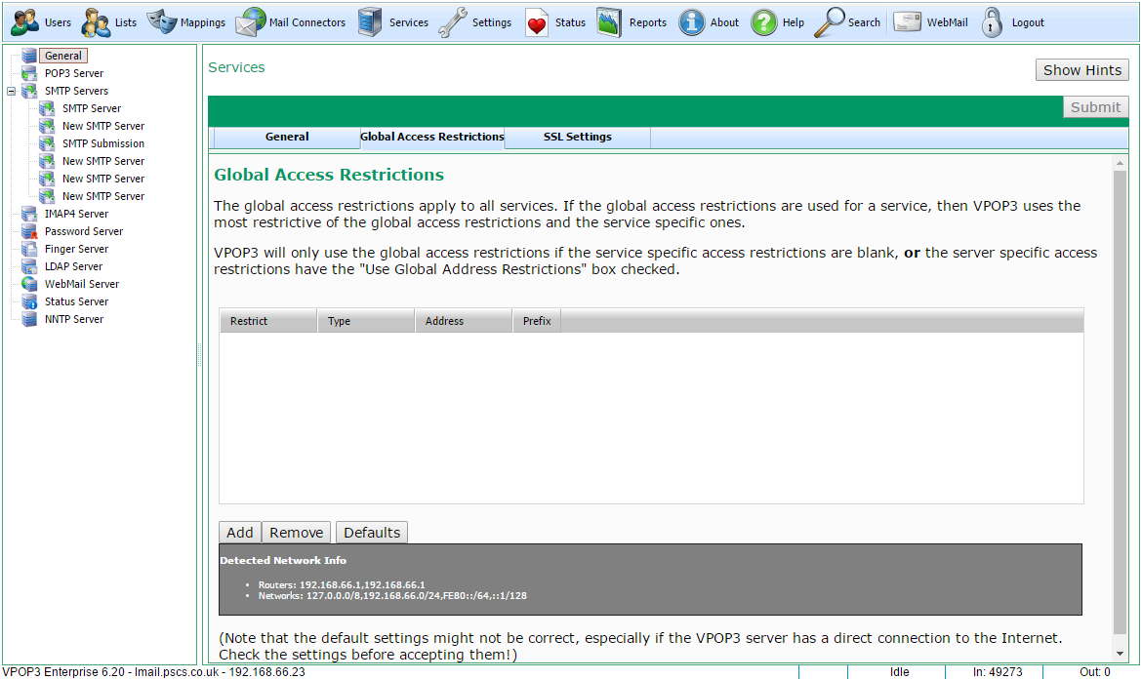
Task: Click the Settings wrench icon
Action: point(453,22)
